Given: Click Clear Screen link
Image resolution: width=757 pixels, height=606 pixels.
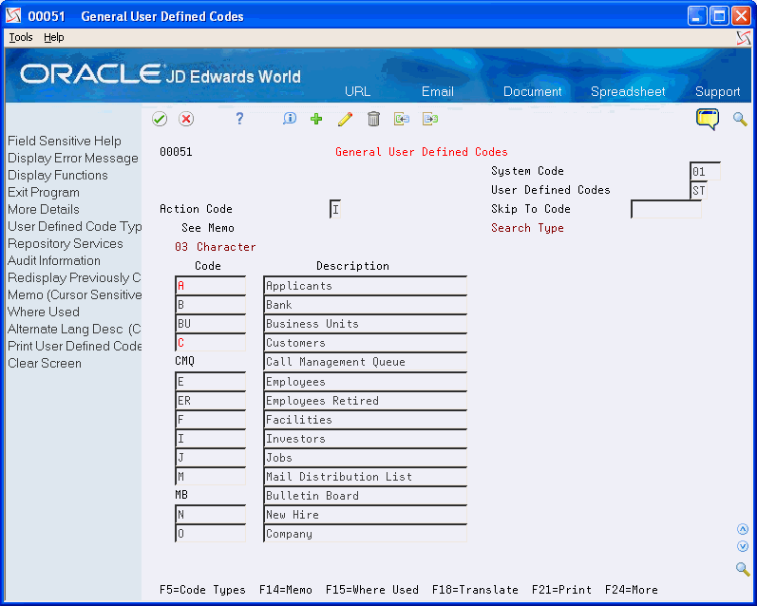Looking at the screenshot, I should pos(45,364).
